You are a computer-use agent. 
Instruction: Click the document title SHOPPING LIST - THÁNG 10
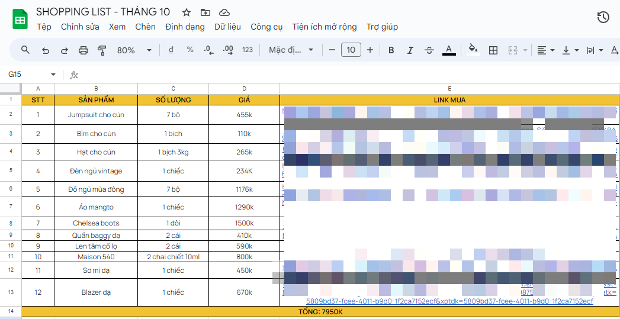(103, 11)
